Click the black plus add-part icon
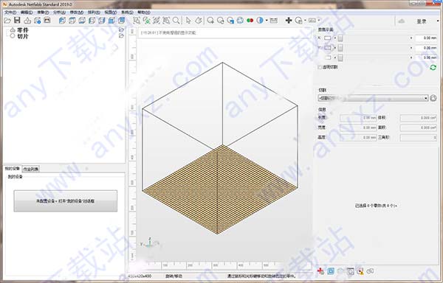The height and width of the screenshot is (283, 443). (x=289, y=21)
